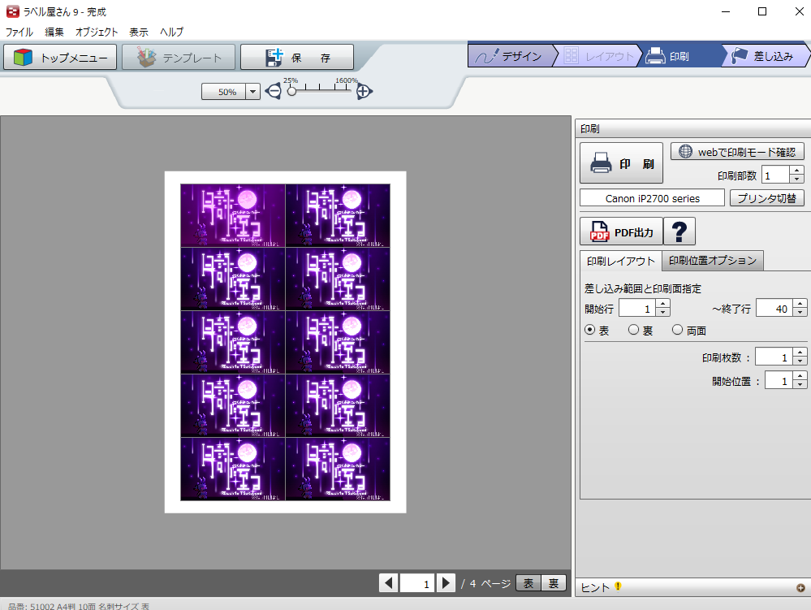Click the large 印刷 print button
The width and height of the screenshot is (811, 610).
click(x=621, y=163)
